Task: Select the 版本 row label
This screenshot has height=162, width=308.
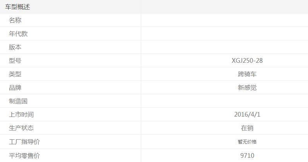Action: (x=15, y=47)
